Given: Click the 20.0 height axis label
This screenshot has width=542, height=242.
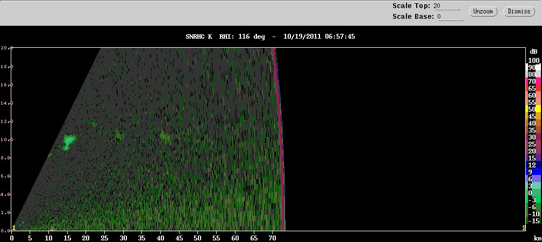Looking at the screenshot, I should [6, 48].
